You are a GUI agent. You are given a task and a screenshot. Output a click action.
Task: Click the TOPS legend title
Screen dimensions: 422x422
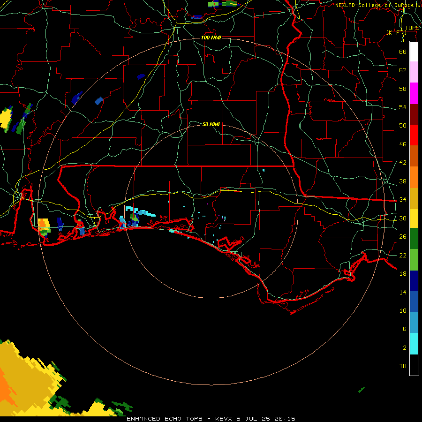pyautogui.click(x=412, y=28)
